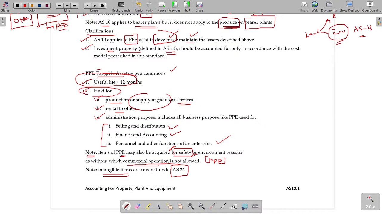Select the orange pen color
The width and height of the screenshot is (382, 214).
click(x=32, y=6)
